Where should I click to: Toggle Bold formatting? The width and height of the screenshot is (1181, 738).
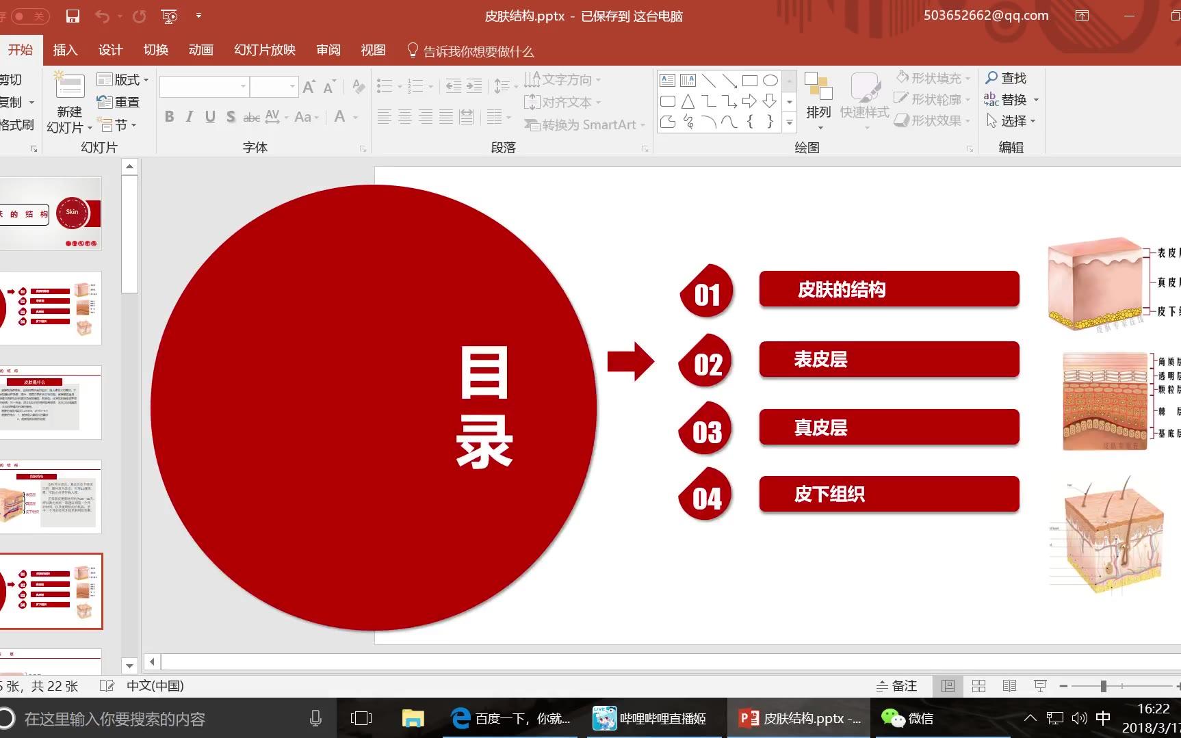tap(169, 117)
